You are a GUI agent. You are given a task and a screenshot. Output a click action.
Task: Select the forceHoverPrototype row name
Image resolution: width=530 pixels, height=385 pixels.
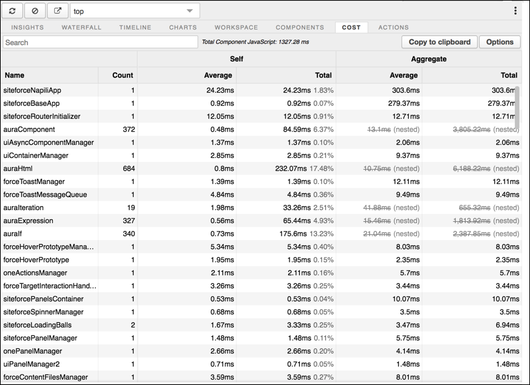click(36, 260)
